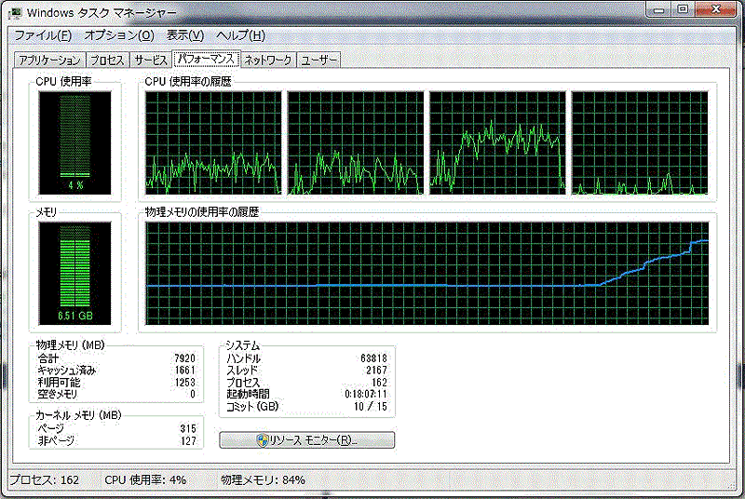Switch to the ネットワーク tab

click(x=268, y=61)
